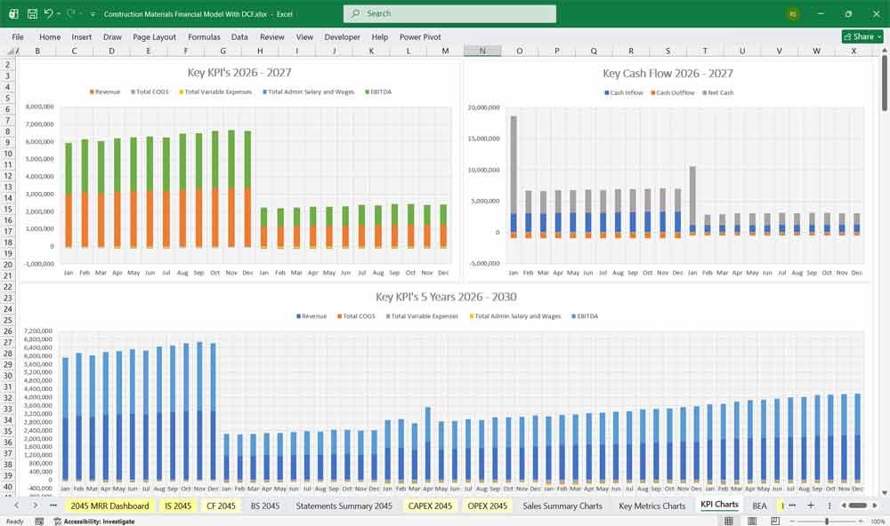Click Net Cash legend entry in cash flow chart
This screenshot has height=526, width=890.
coord(718,92)
